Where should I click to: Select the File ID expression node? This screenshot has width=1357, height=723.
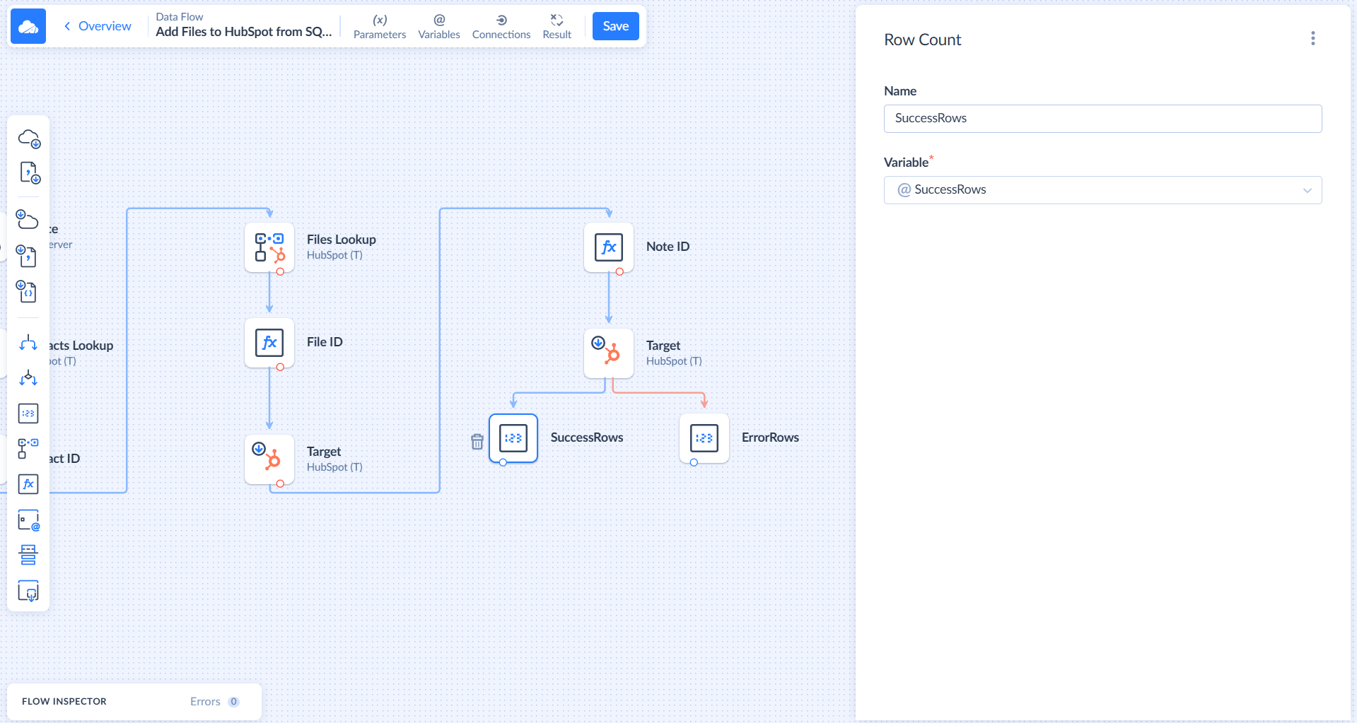pyautogui.click(x=269, y=343)
